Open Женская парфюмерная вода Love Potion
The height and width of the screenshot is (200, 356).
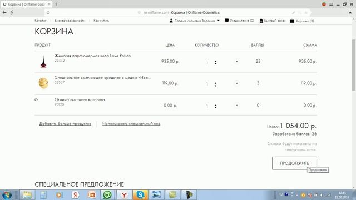coord(93,56)
